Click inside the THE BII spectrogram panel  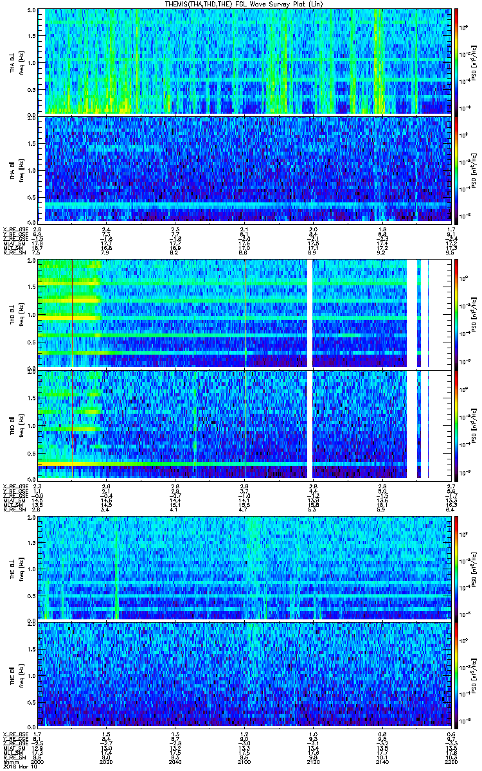pos(245,674)
